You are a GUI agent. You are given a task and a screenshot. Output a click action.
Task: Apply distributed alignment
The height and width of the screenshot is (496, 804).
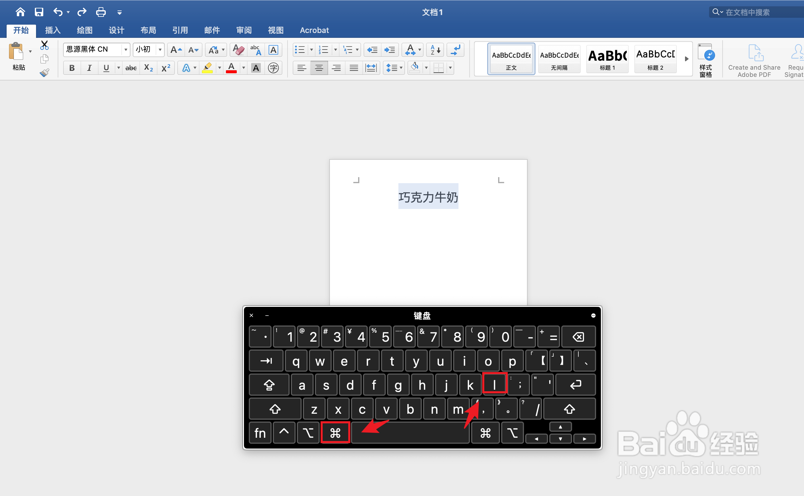click(x=371, y=68)
